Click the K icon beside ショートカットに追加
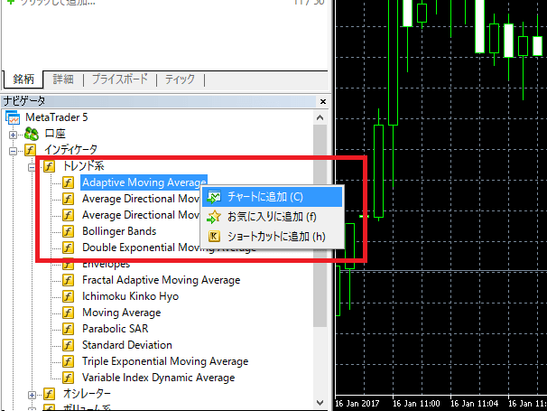 [x=214, y=237]
